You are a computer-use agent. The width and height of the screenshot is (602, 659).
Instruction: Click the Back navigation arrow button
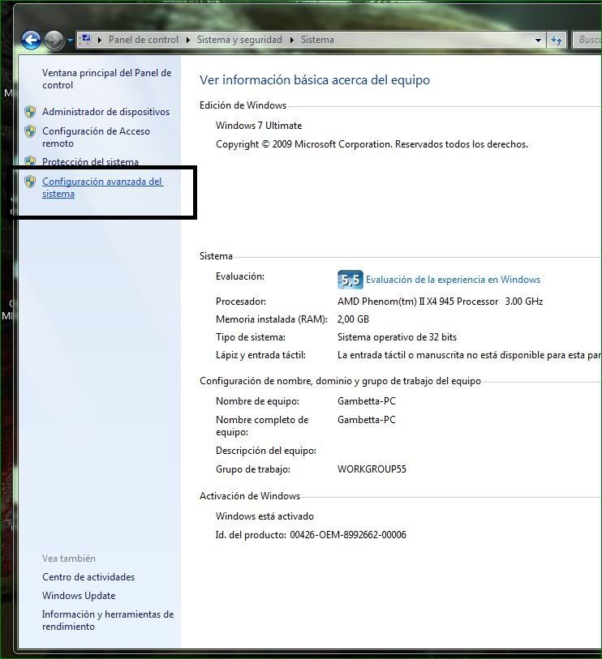coord(31,41)
